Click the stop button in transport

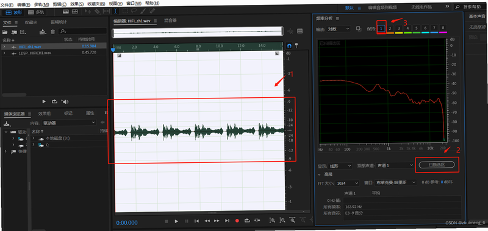(166, 221)
